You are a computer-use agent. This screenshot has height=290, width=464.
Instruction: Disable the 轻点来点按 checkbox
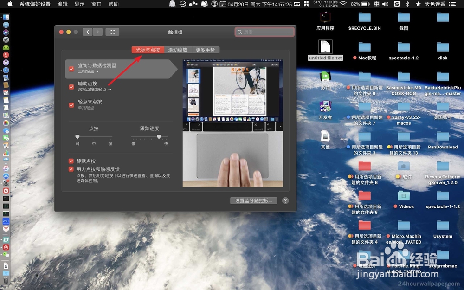click(71, 104)
